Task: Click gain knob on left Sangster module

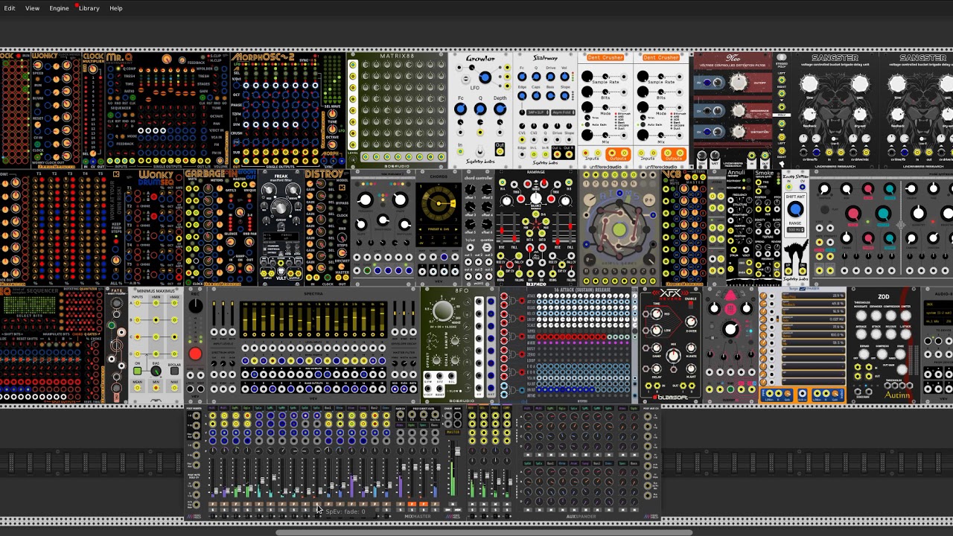Action: pyautogui.click(x=860, y=83)
